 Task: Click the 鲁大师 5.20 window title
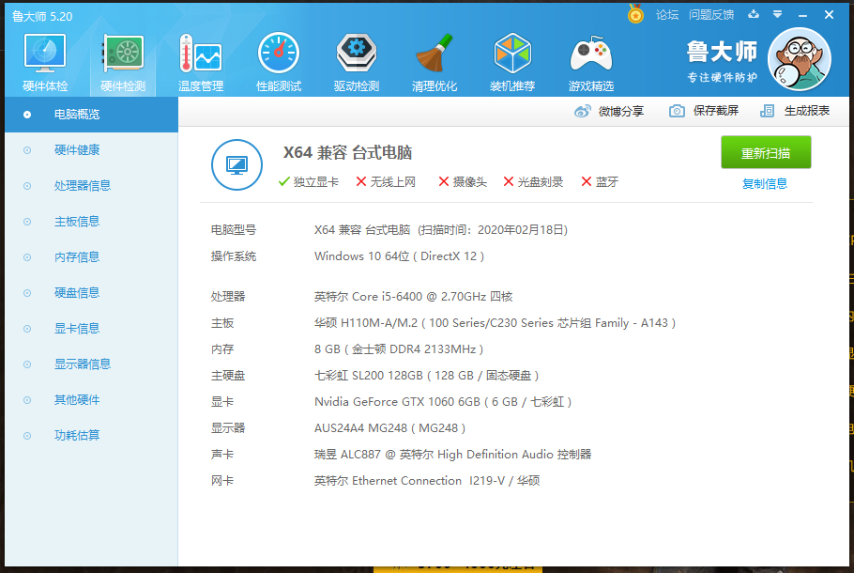pyautogui.click(x=42, y=16)
